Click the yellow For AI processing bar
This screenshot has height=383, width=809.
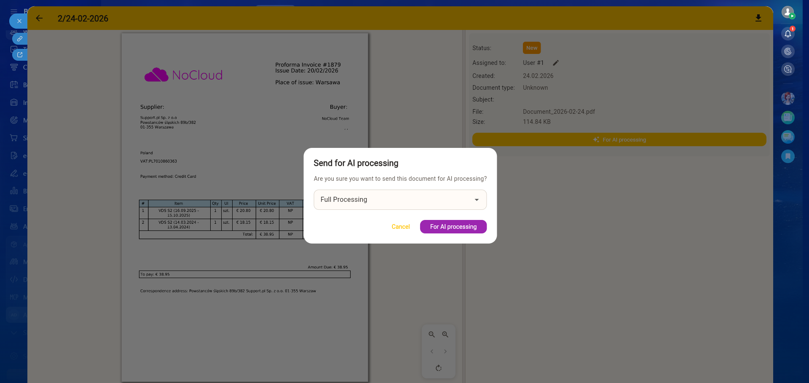[x=619, y=140]
